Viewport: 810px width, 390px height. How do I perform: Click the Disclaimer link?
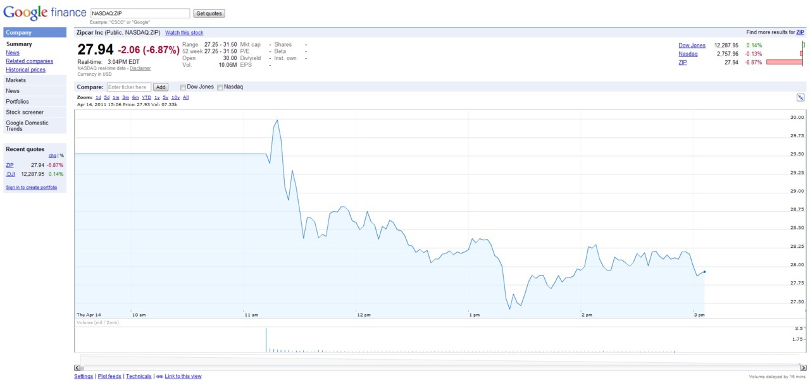140,68
